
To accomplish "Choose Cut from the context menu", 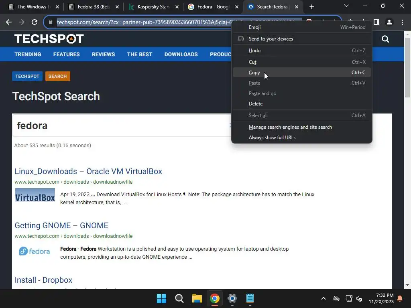I will coord(302,62).
